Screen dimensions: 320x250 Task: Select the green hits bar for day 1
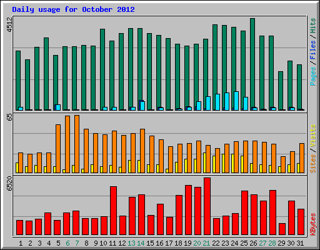(x=18, y=81)
